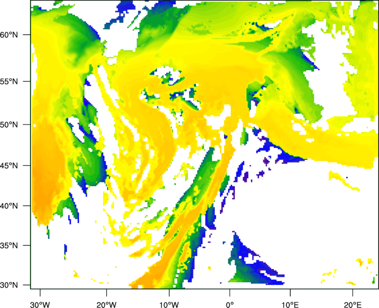Click the 0° longitude label
Viewport: 379px width, 308px height.
pos(230,305)
